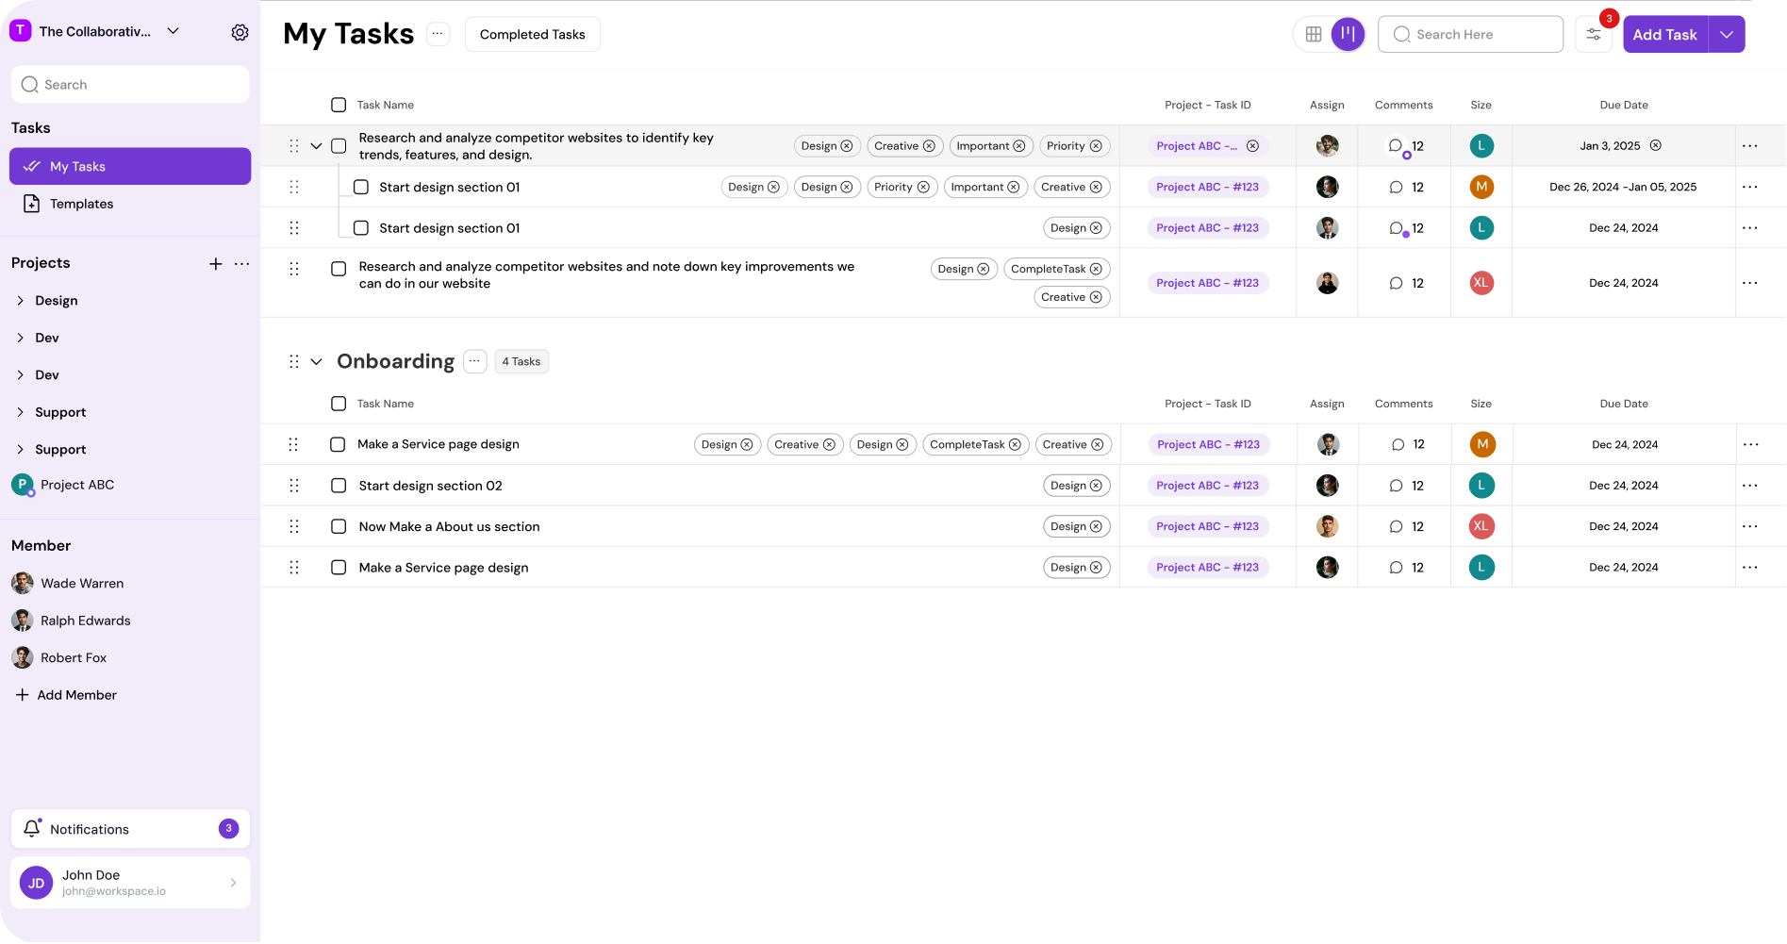Click the sidebar Search field
Screen dimensions: 1787x944
tap(130, 85)
